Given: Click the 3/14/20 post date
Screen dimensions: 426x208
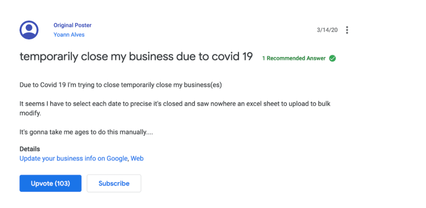Looking at the screenshot, I should coord(327,30).
